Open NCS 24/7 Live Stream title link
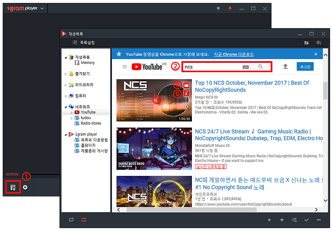Image resolution: width=333 pixels, height=231 pixels. (x=259, y=135)
